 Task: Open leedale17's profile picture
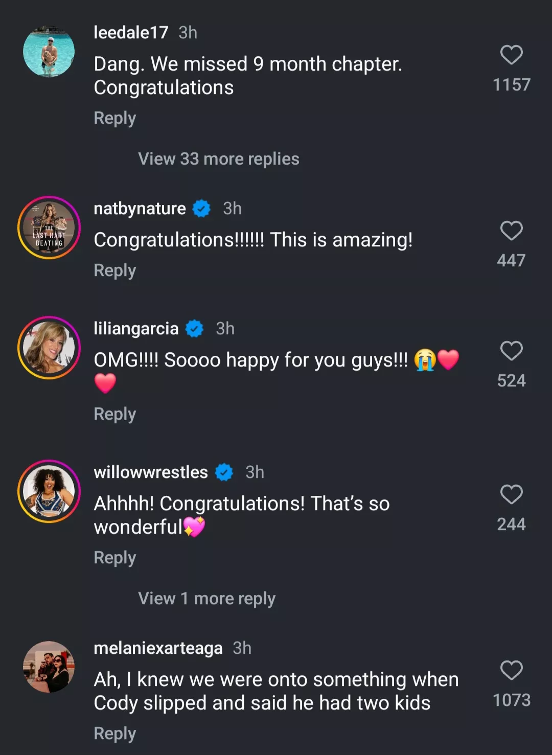(49, 52)
